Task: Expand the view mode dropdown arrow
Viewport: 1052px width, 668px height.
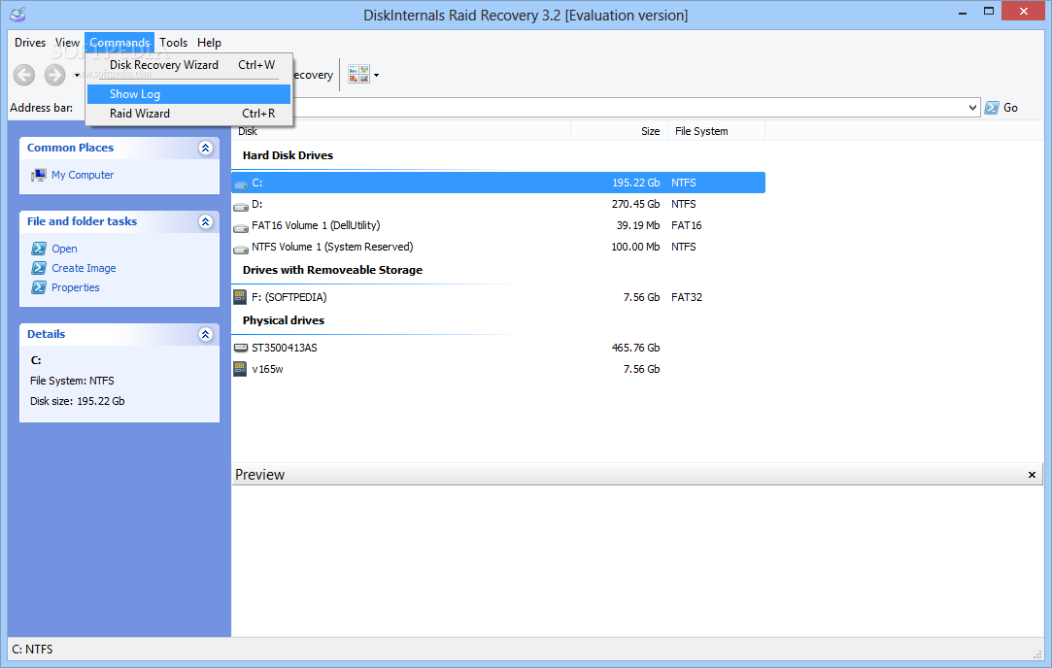Action: click(x=376, y=75)
